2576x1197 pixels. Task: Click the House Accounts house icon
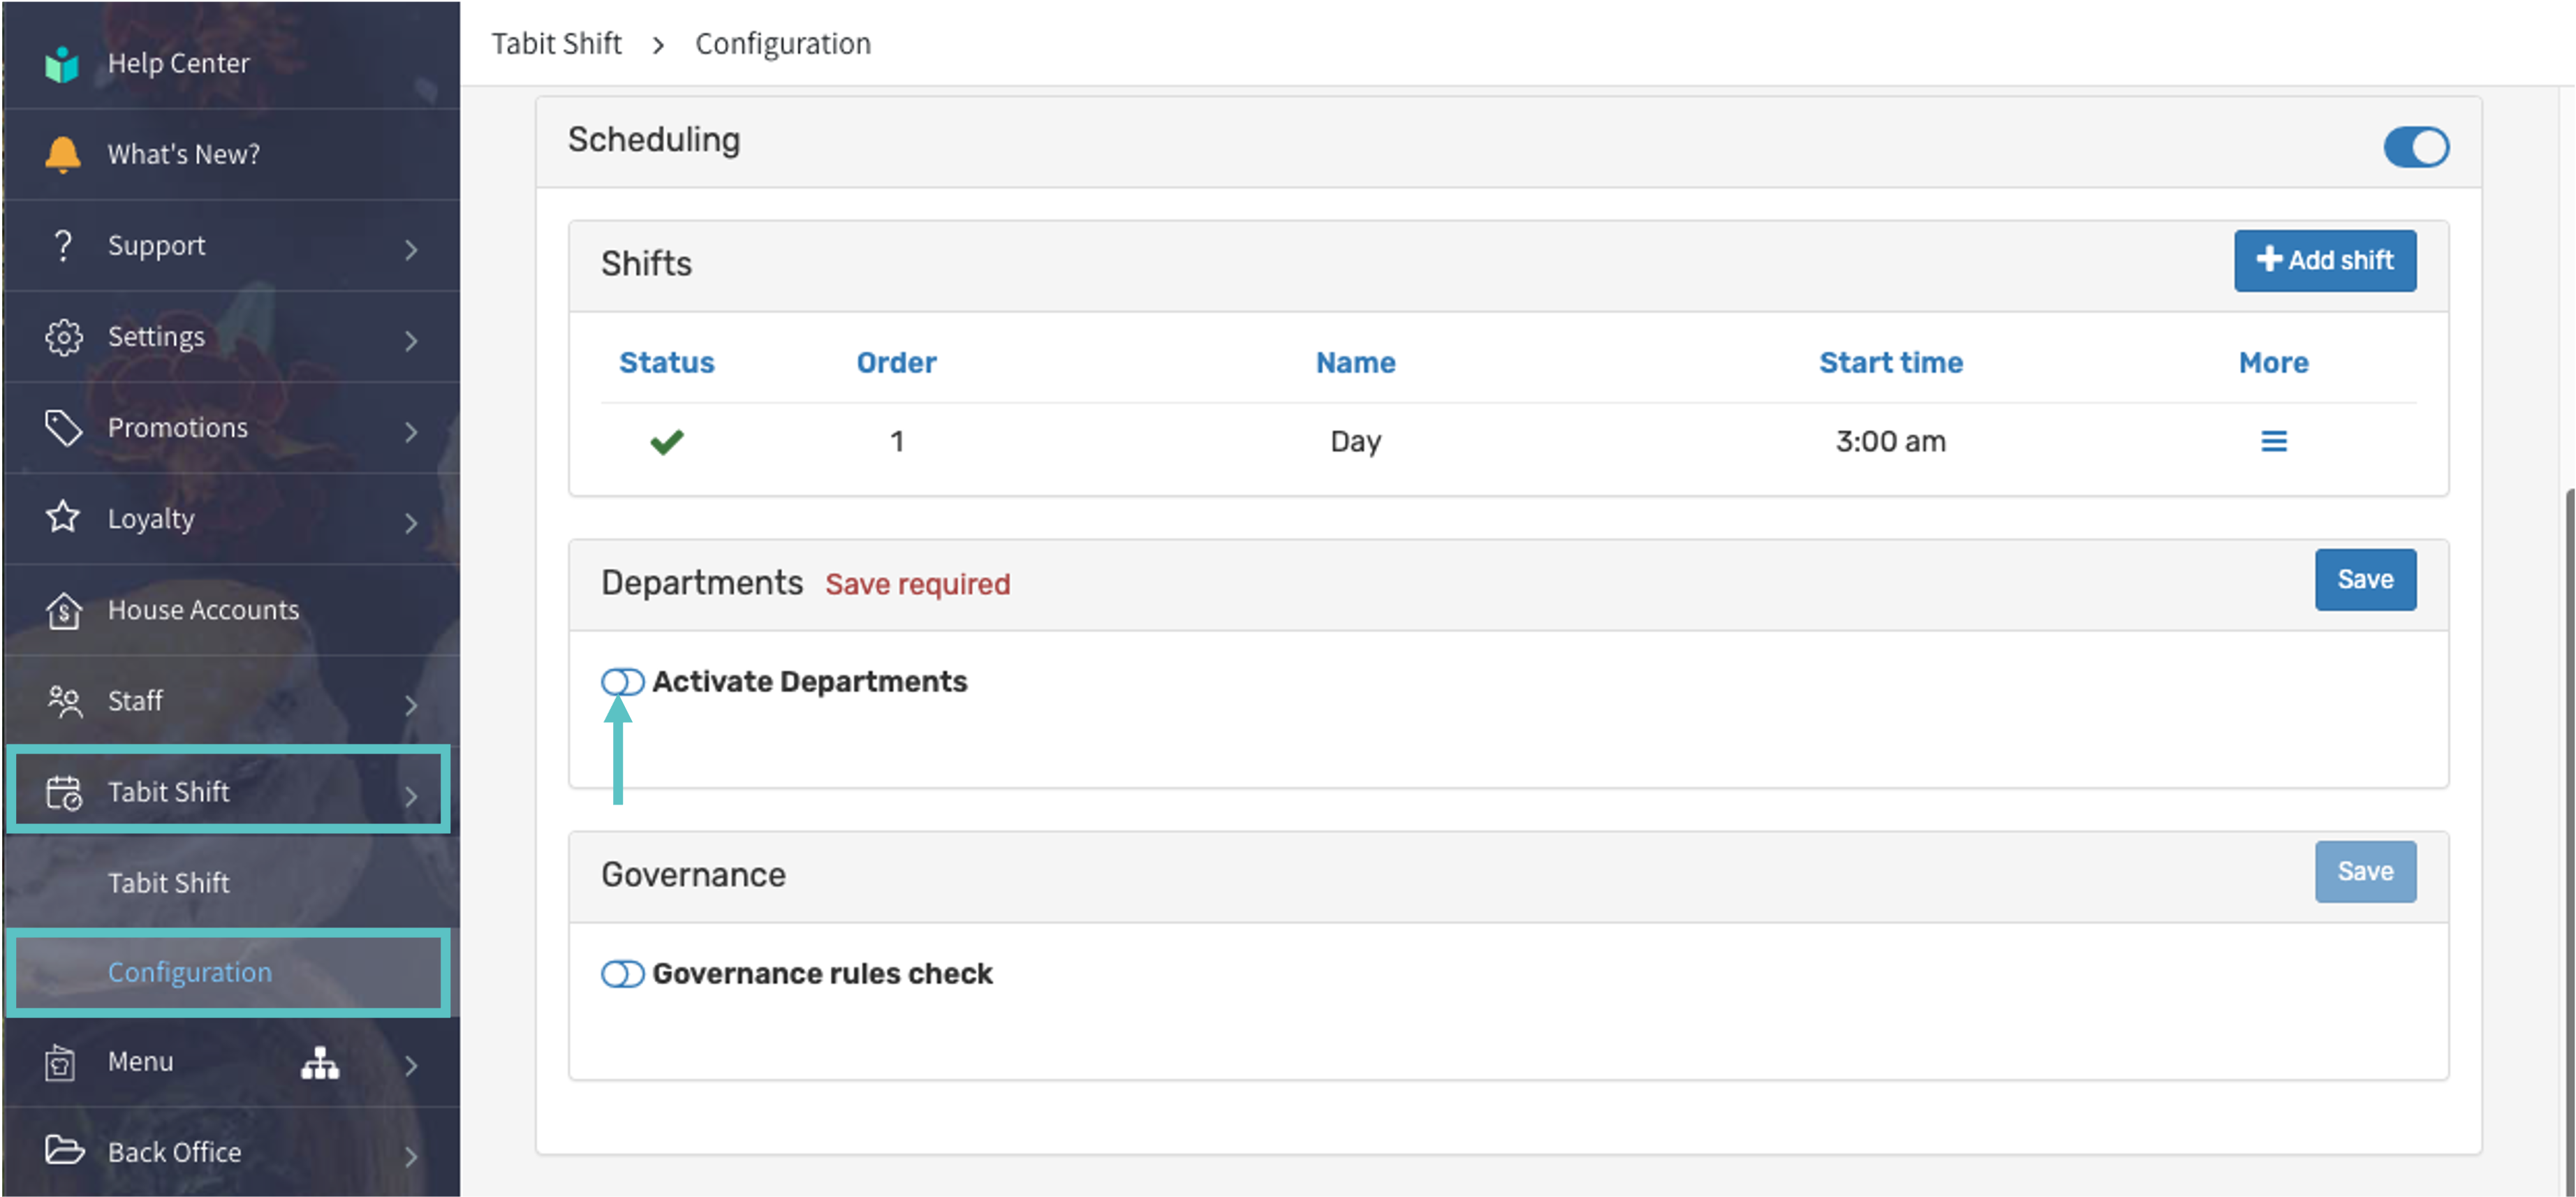tap(63, 610)
